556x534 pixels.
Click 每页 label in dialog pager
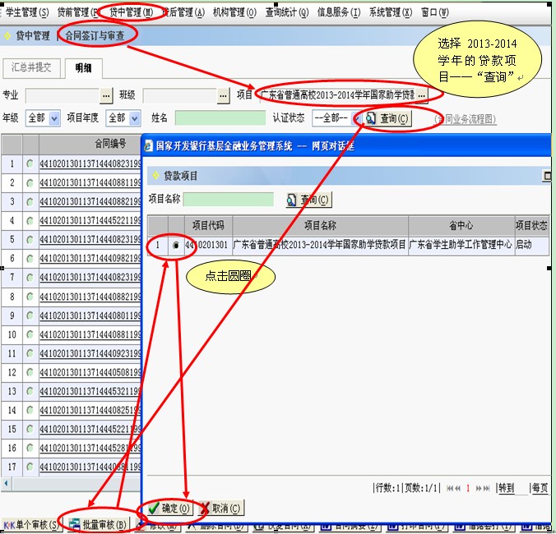pyautogui.click(x=540, y=488)
